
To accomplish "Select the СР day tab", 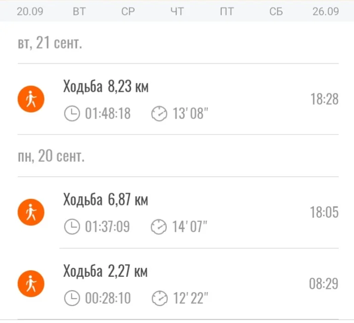I will tap(128, 11).
